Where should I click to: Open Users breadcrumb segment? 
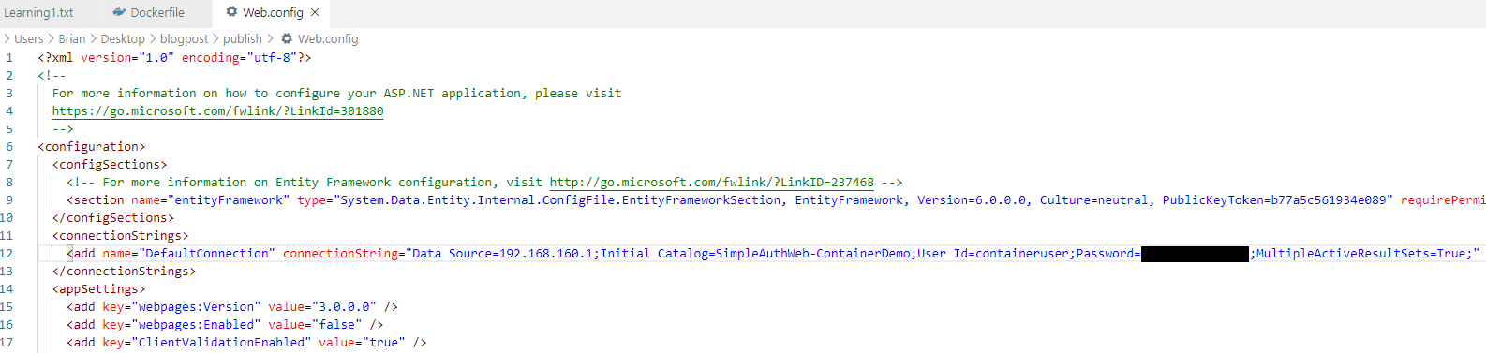(x=28, y=39)
